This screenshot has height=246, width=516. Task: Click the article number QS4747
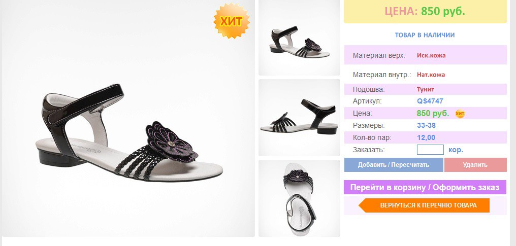tap(430, 101)
